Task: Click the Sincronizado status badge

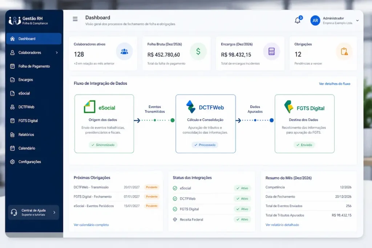Action: click(103, 145)
